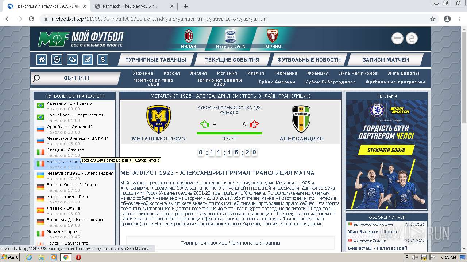Screen dimensions: 467x262
Task: Open Бешикташ - Галатасарай match review
Action: [x=377, y=248]
